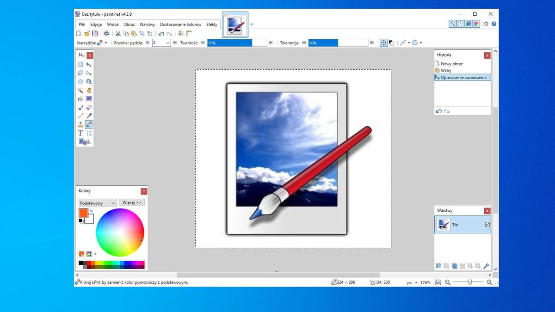Choose the Lasso Select tool

(80, 73)
